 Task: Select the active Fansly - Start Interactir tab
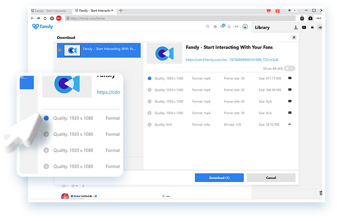95,10
